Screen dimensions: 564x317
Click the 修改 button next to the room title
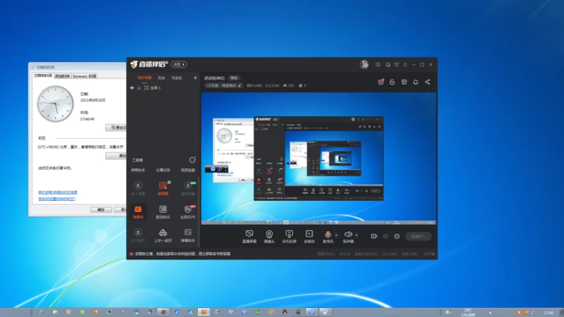coord(234,78)
